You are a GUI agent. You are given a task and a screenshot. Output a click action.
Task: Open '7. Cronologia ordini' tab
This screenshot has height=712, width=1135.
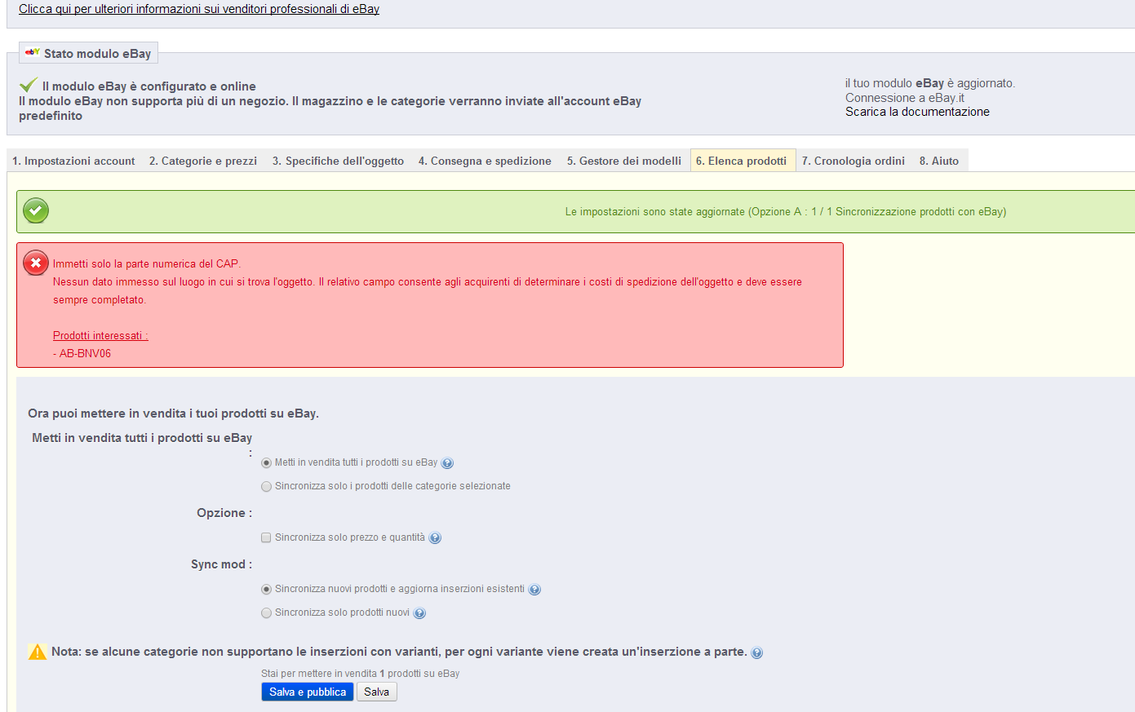pos(853,161)
